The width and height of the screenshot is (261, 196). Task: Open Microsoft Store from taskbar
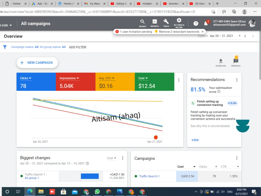[x=63, y=192]
